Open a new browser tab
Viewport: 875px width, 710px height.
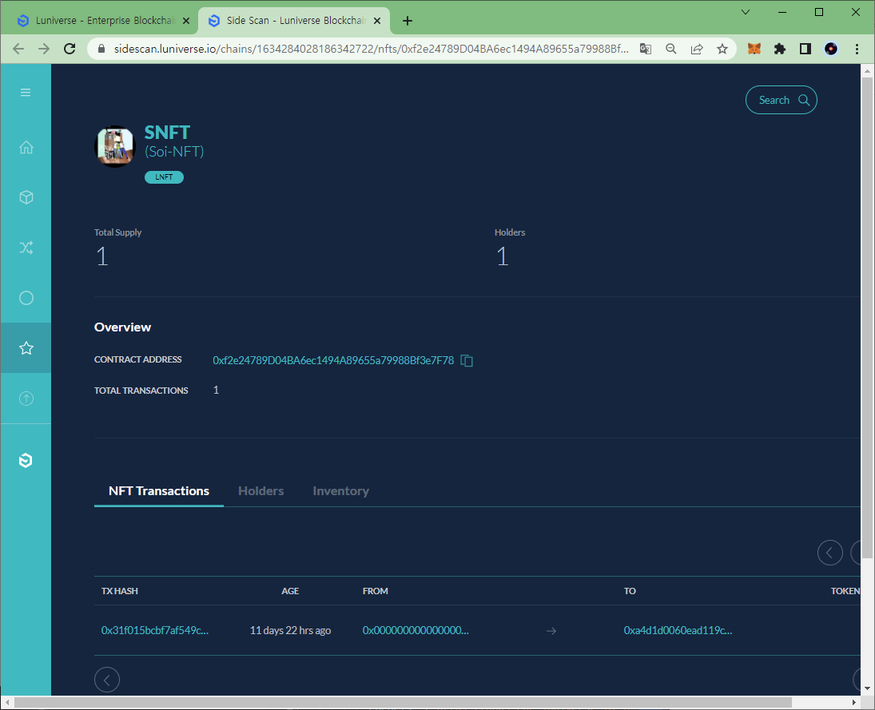[x=408, y=21]
